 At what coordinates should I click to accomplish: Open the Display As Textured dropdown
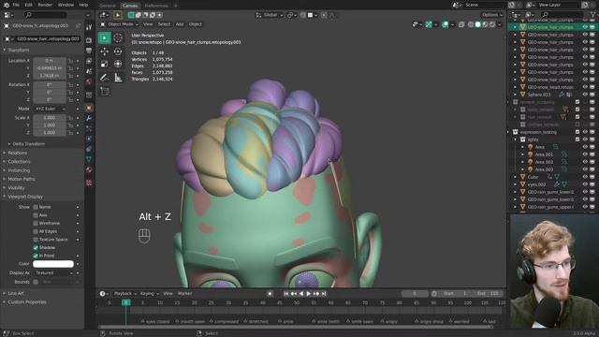53,273
